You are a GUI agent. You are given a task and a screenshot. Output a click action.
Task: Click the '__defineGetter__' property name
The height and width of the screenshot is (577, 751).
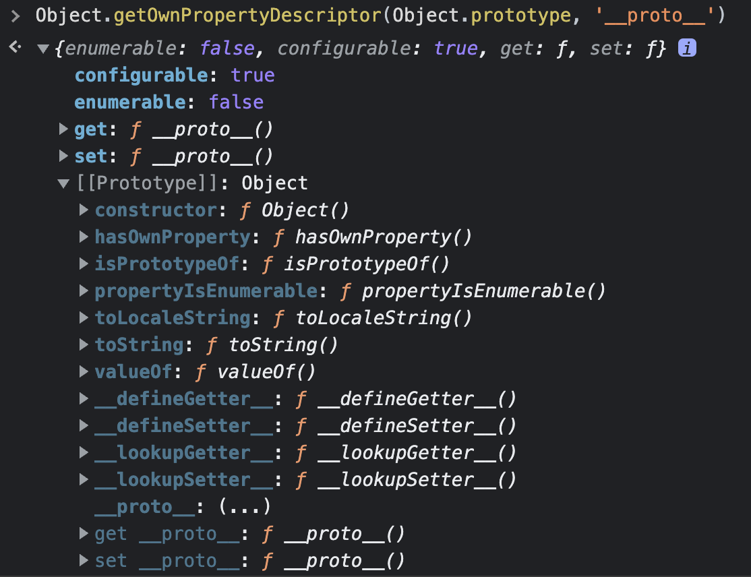(185, 398)
